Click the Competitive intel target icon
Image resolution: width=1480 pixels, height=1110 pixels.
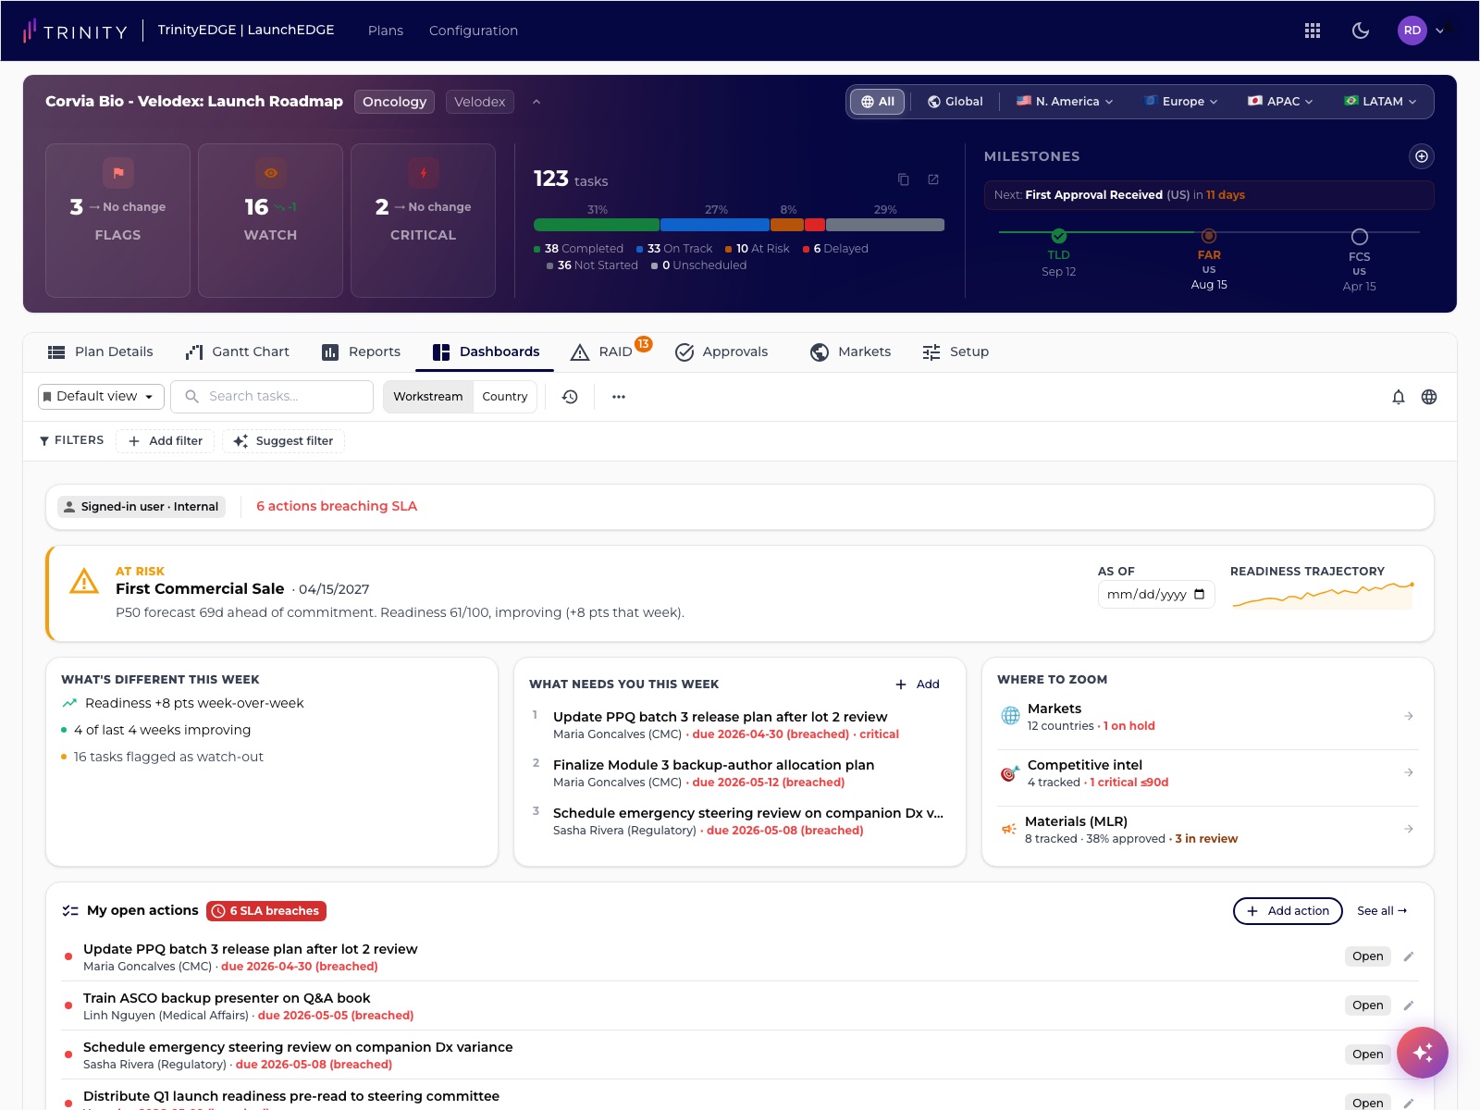1010,772
